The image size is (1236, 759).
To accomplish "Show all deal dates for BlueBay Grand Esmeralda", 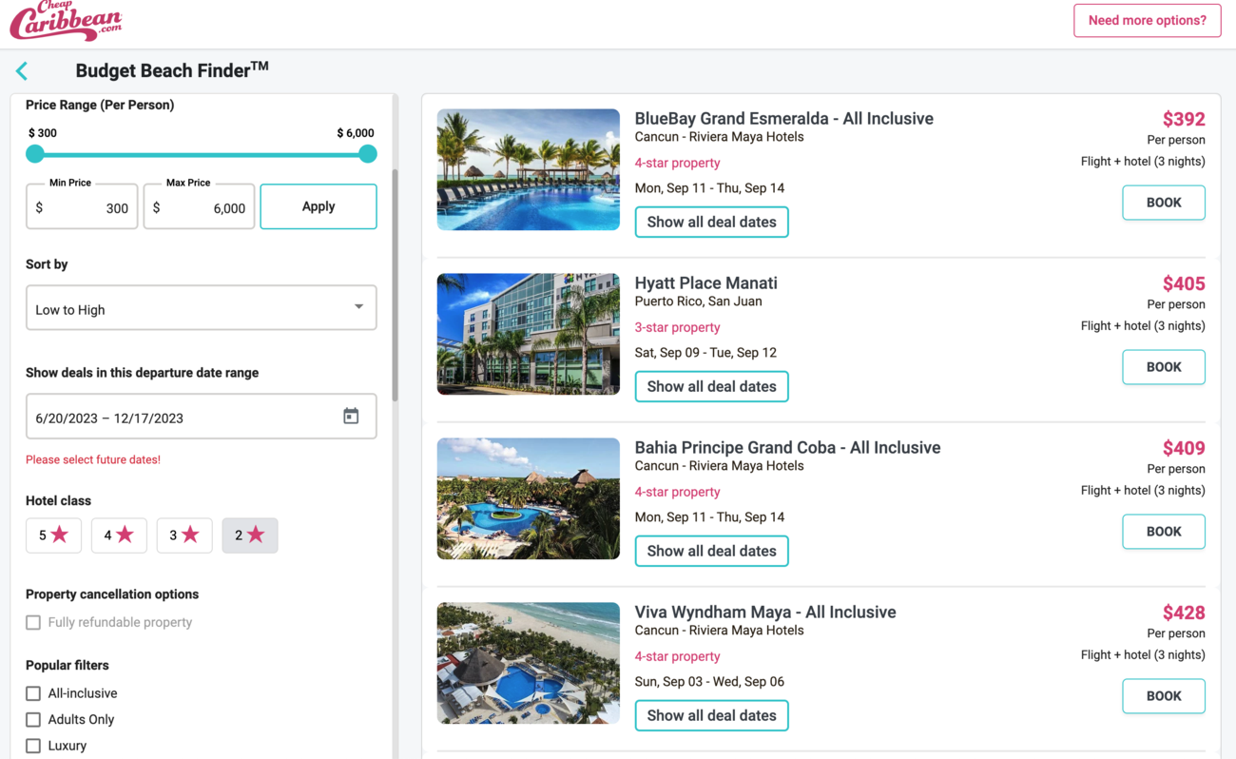I will (x=711, y=222).
